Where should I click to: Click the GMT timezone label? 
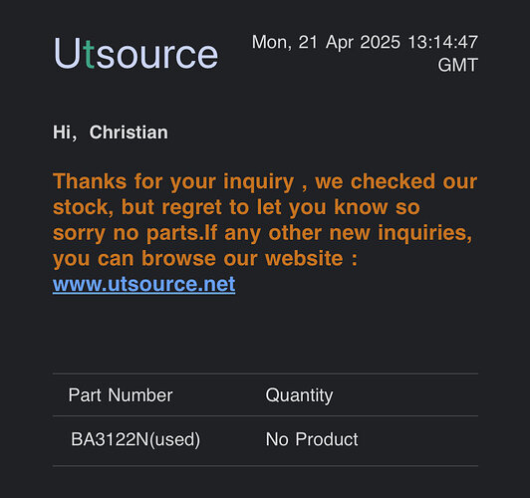coord(457,65)
